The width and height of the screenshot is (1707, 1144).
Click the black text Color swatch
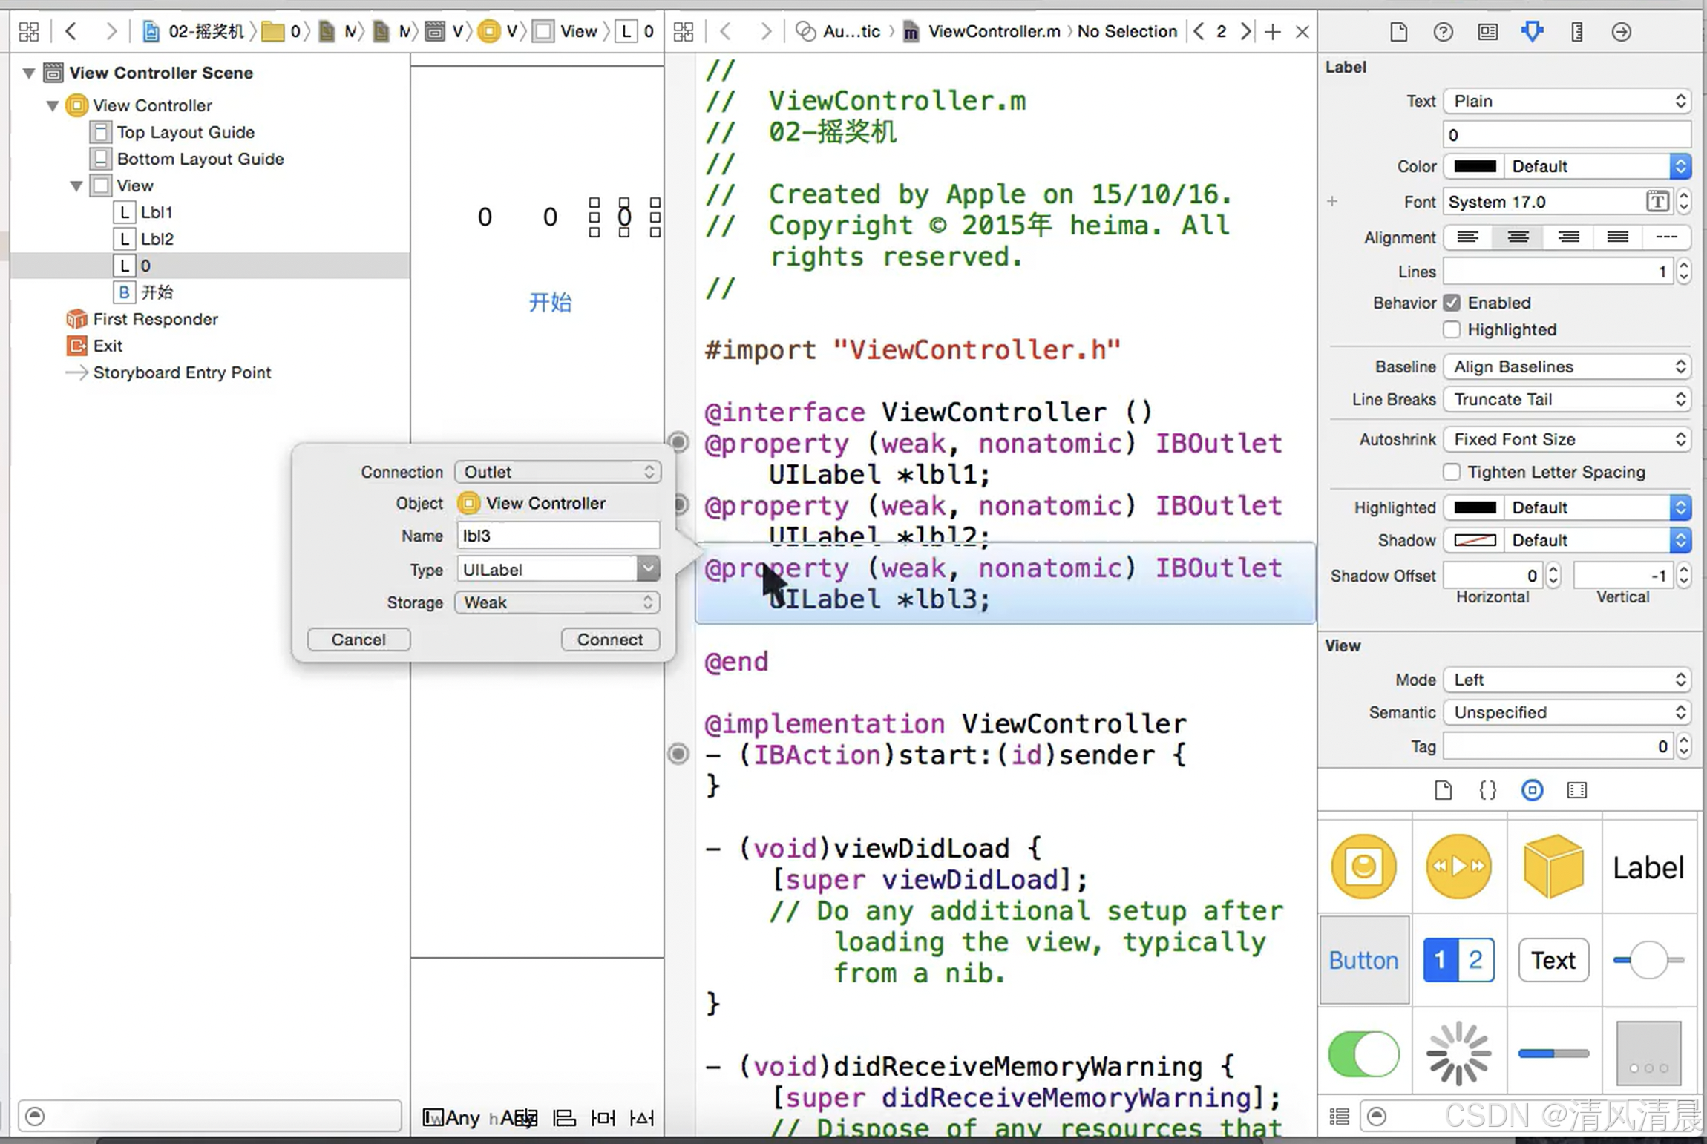pyautogui.click(x=1474, y=166)
